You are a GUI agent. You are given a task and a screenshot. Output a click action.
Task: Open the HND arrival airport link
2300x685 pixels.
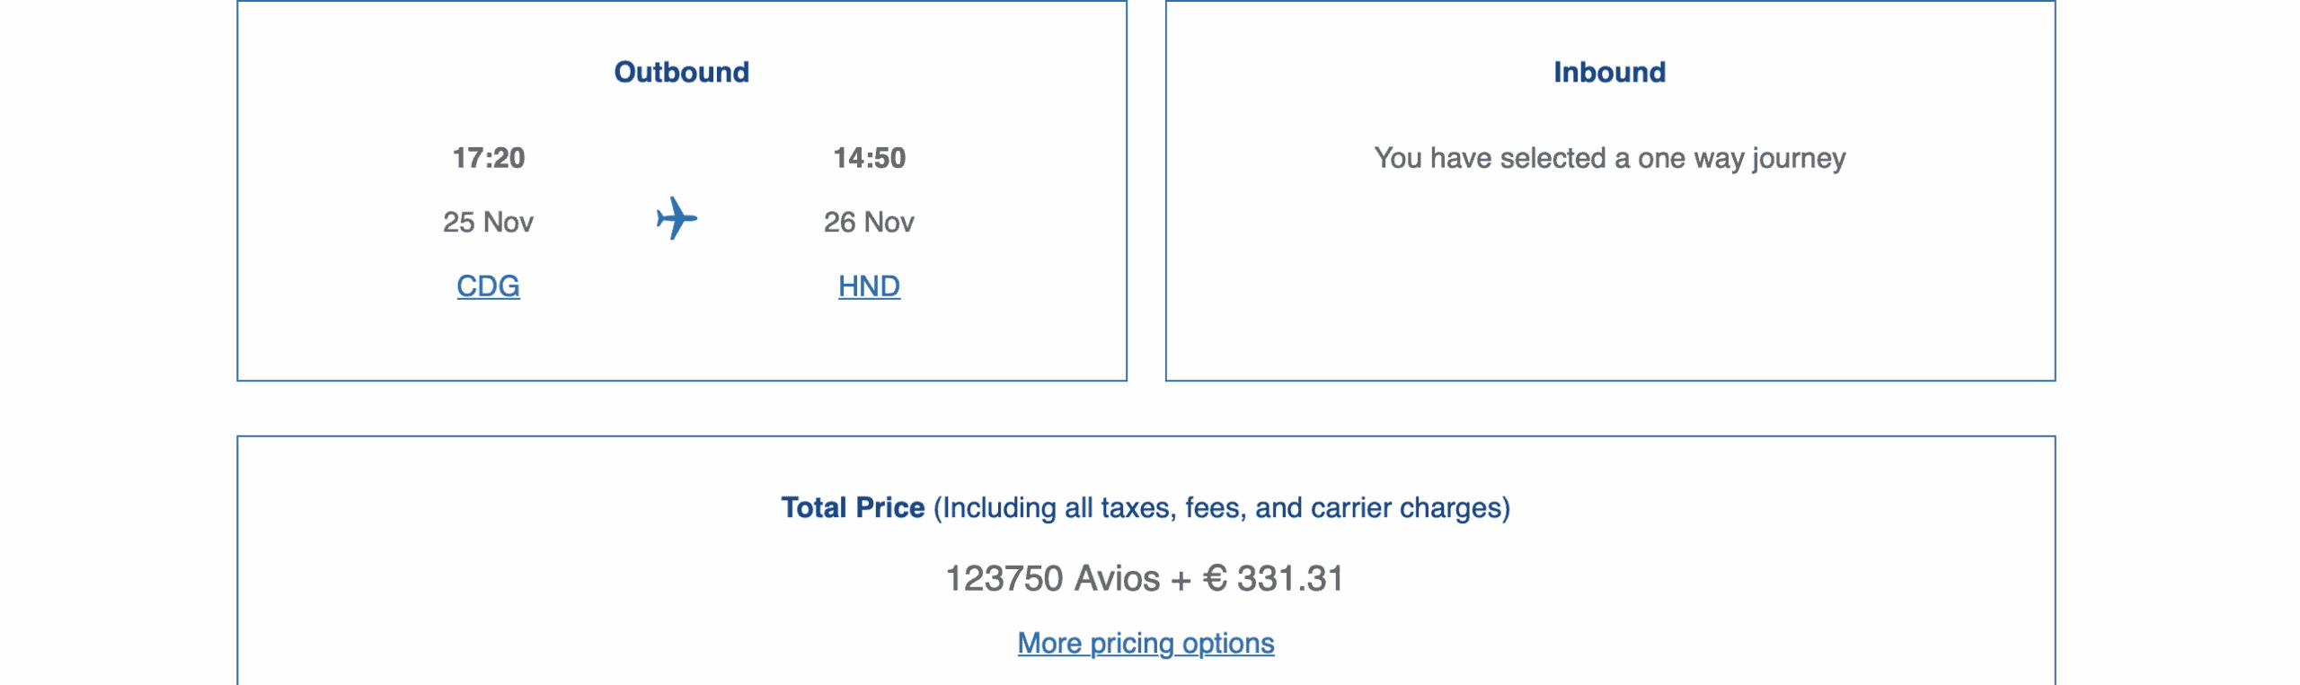[869, 286]
